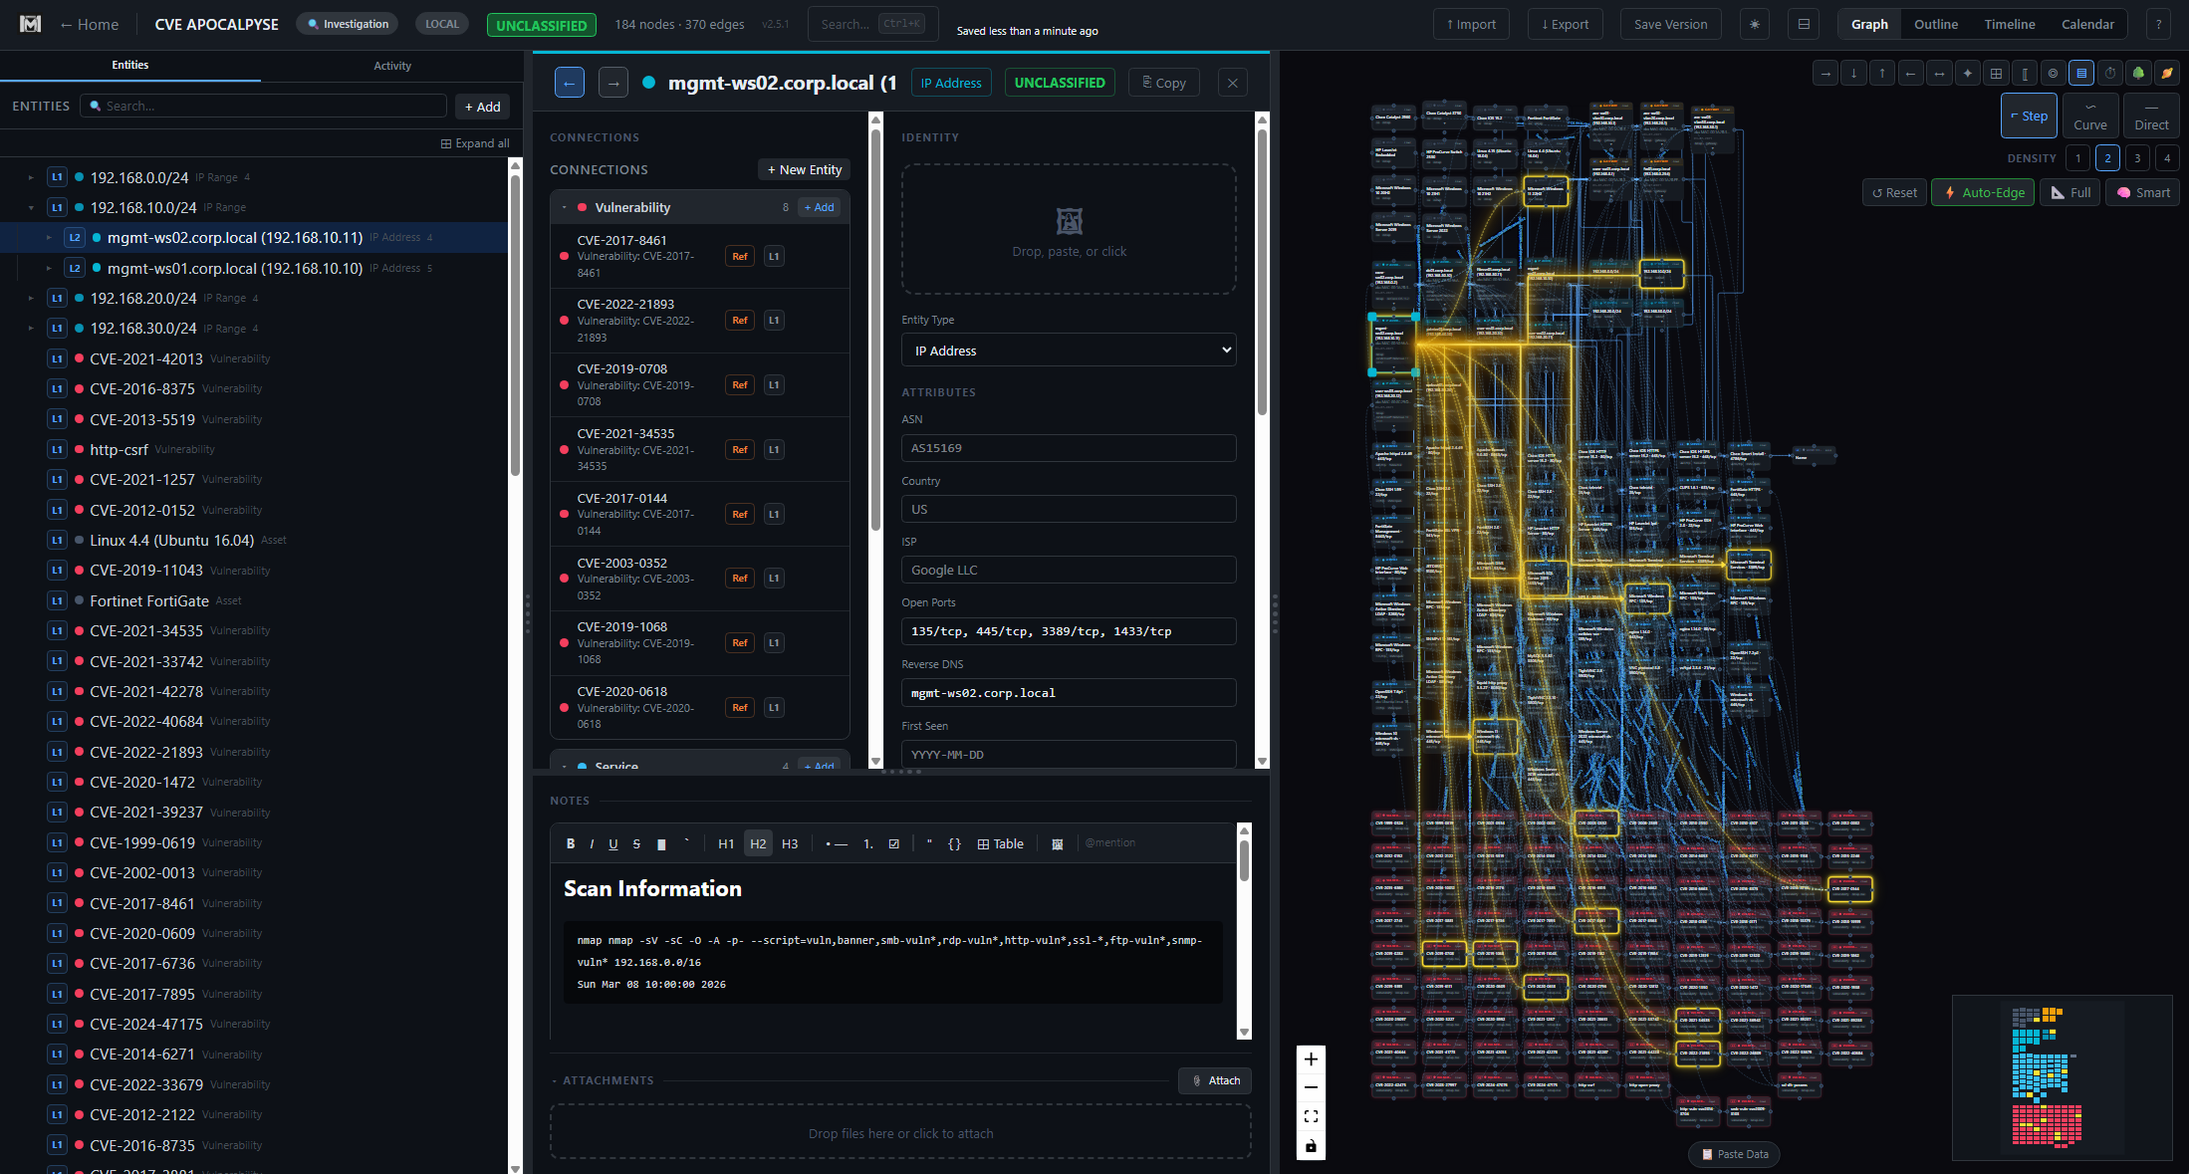2189x1174 pixels.
Task: Click the concentric circles layout icon
Action: click(x=2053, y=73)
